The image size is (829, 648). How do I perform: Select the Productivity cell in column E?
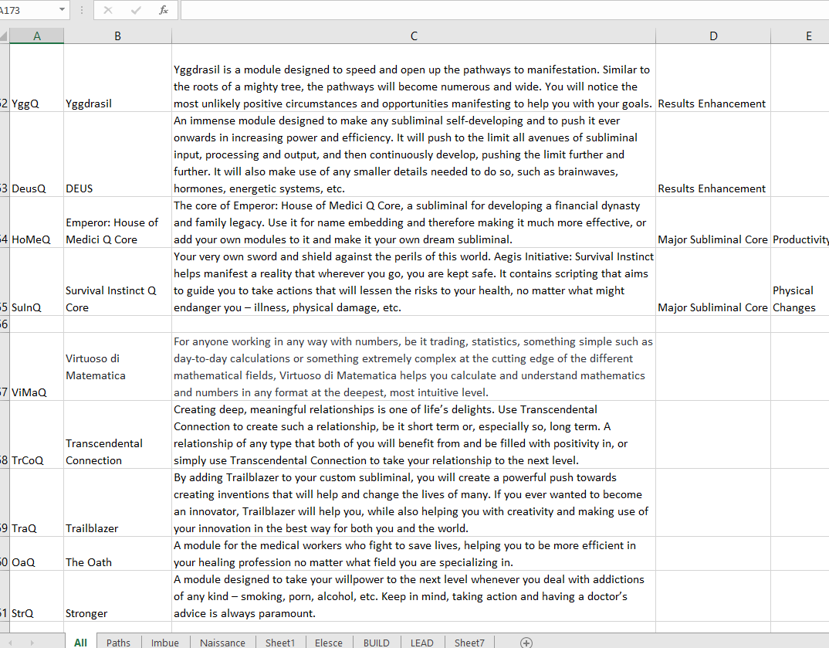tap(800, 222)
